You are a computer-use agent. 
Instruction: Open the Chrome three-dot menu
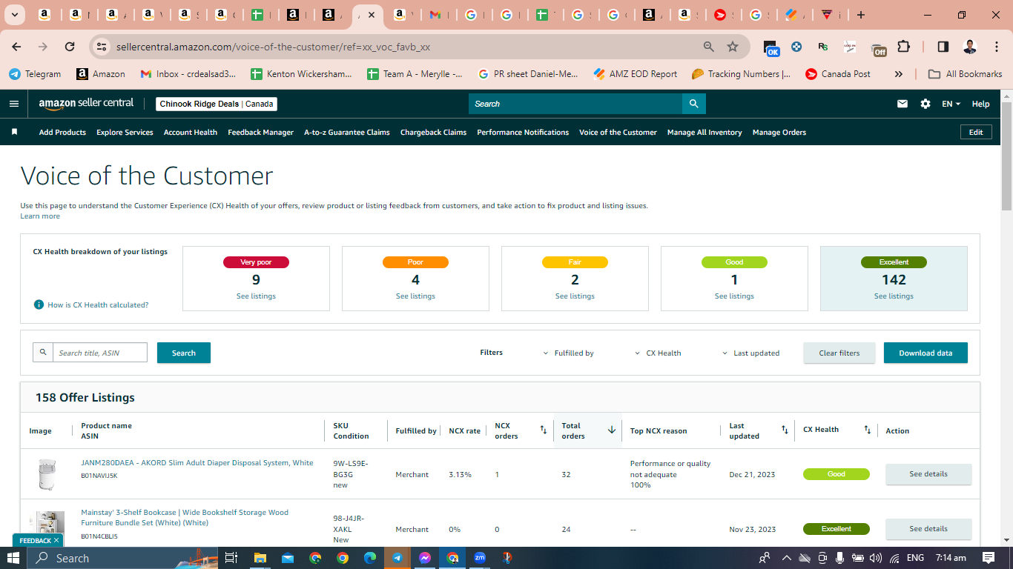(x=995, y=47)
